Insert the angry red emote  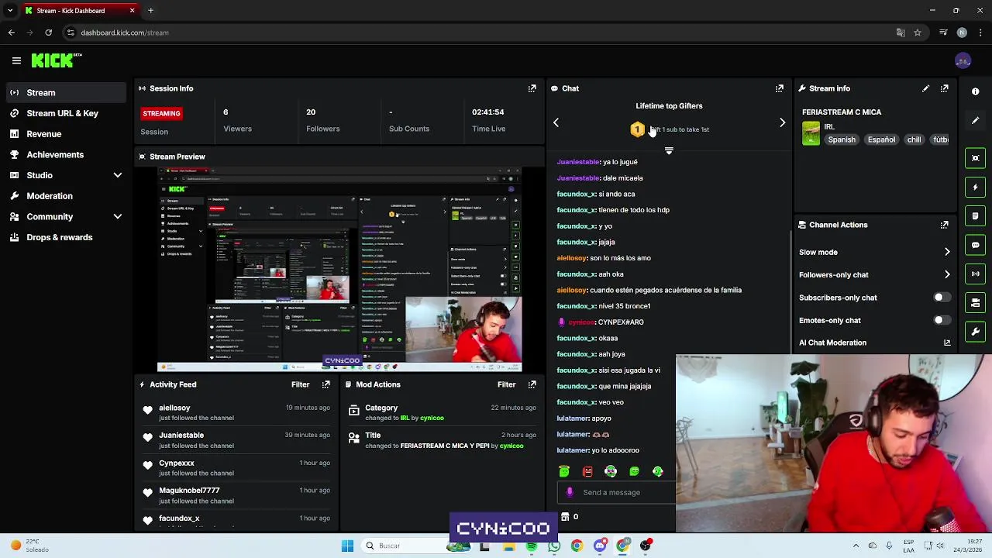pos(587,471)
